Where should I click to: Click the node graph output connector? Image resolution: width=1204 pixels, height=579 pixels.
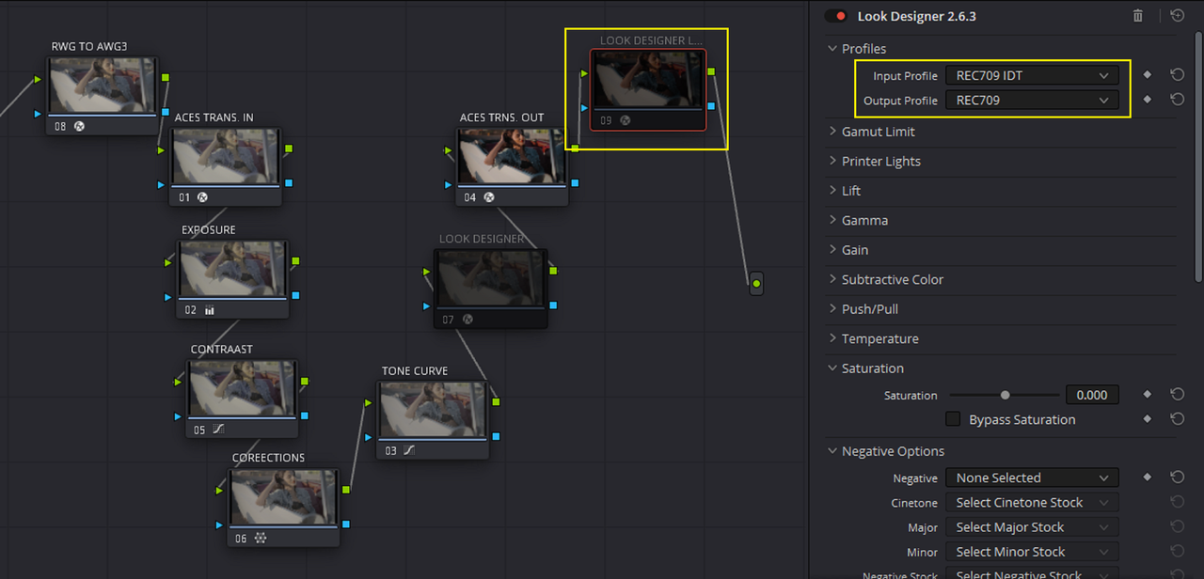click(756, 283)
